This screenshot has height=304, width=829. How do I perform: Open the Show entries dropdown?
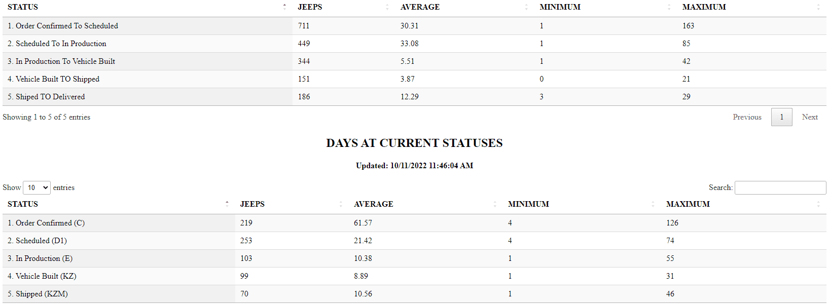[37, 187]
